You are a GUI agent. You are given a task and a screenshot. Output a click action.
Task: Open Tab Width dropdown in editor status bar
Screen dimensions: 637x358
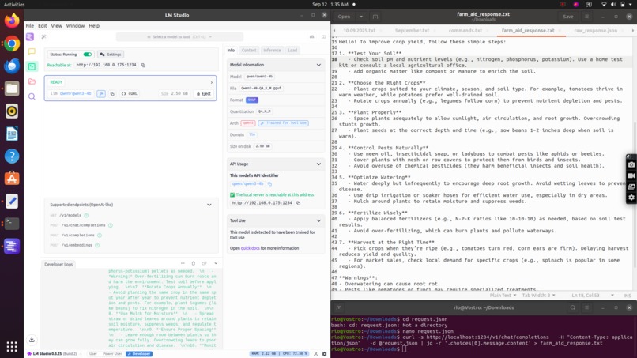pyautogui.click(x=539, y=295)
